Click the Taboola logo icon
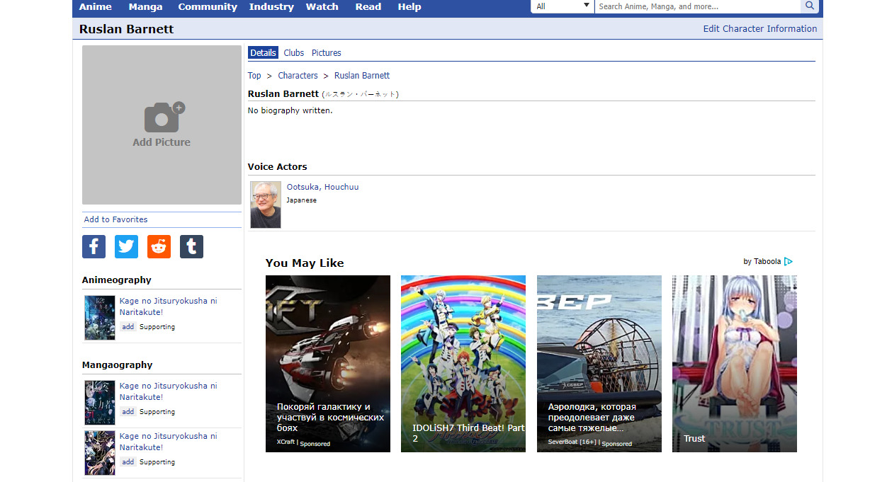 [789, 262]
